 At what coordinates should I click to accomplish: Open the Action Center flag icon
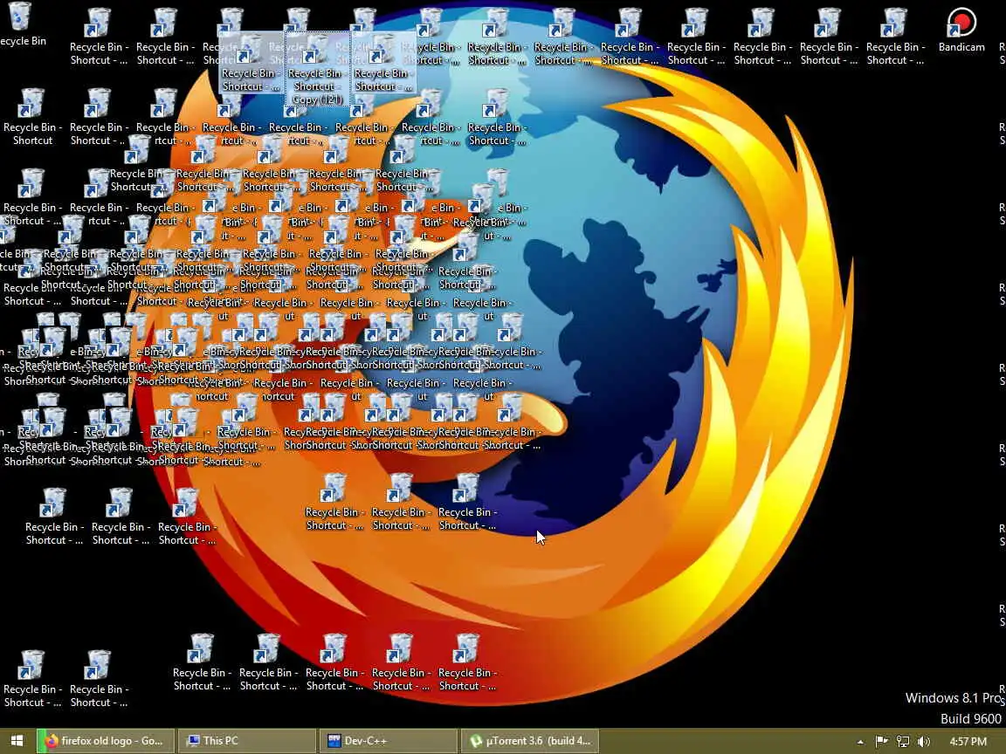coord(881,741)
